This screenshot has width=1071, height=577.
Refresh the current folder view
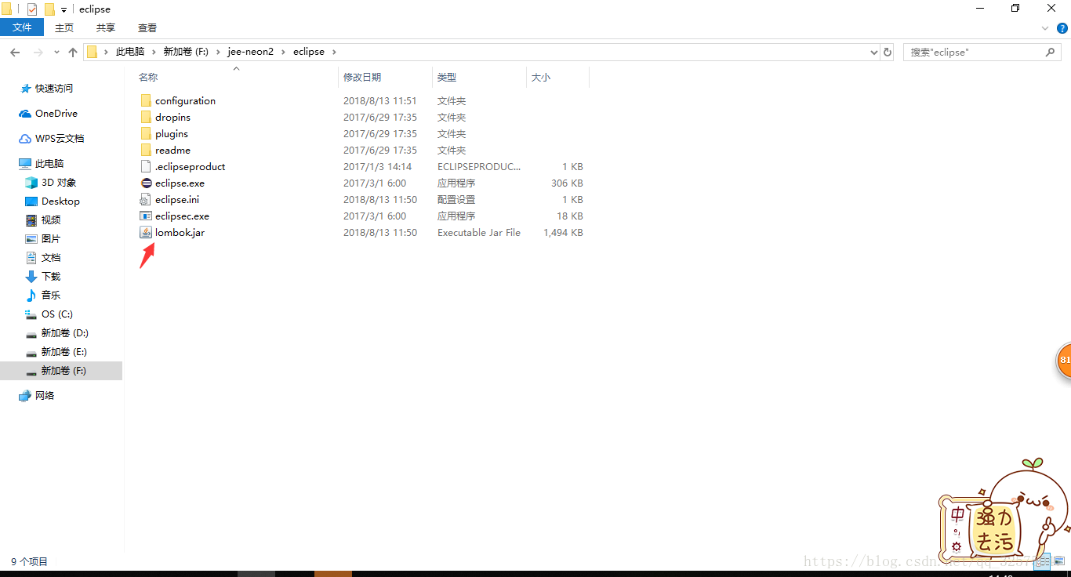888,52
